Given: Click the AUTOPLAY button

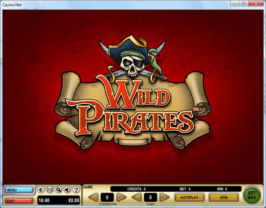Looking at the screenshot, I should pyautogui.click(x=189, y=198).
